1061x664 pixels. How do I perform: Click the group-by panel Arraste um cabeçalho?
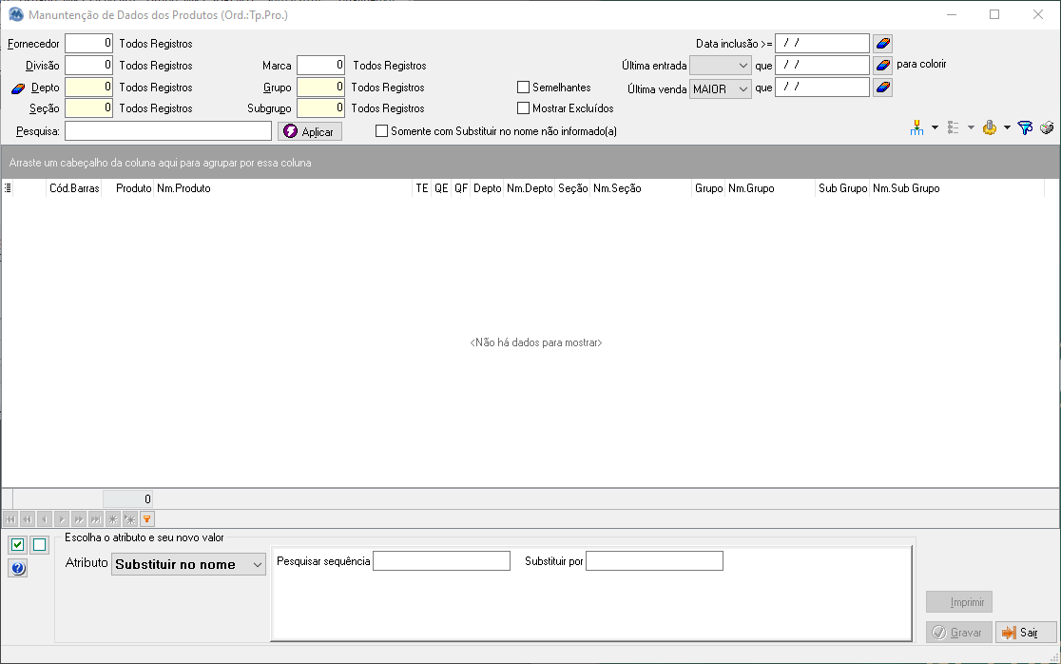(530, 163)
